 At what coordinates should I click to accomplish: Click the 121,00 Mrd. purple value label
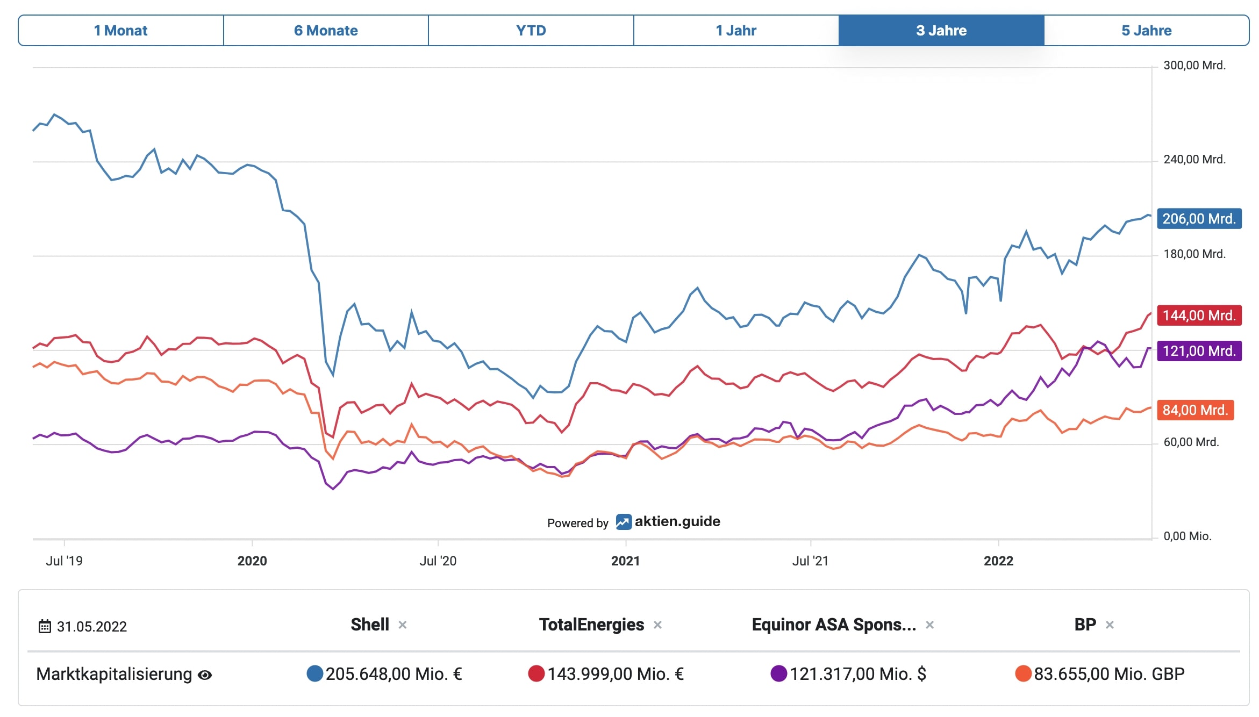pyautogui.click(x=1199, y=351)
